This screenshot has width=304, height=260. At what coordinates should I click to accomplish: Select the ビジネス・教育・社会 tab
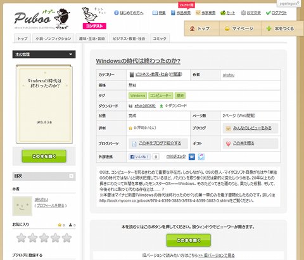click(129, 39)
